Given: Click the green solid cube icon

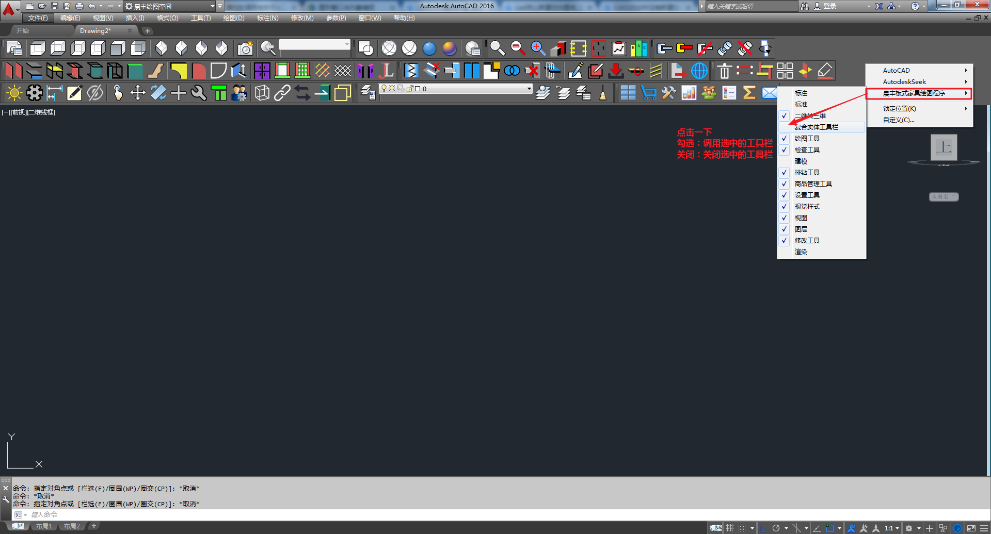Looking at the screenshot, I should [135, 70].
